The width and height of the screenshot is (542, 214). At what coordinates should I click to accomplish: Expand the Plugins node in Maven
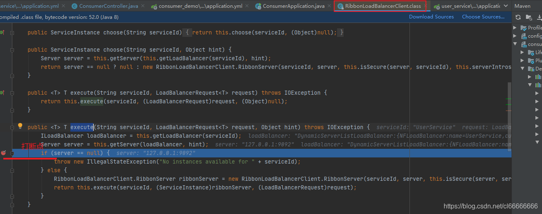522,60
